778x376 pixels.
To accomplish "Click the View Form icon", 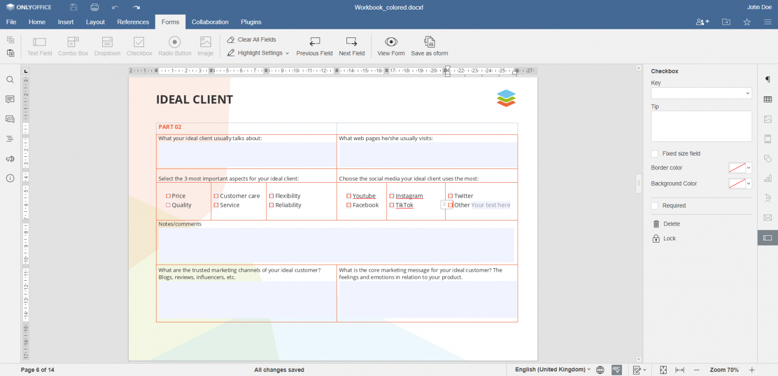I will point(391,45).
